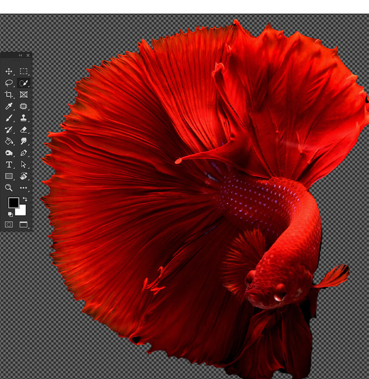Close the floating tools panel
The image size is (369, 379).
[x=28, y=56]
